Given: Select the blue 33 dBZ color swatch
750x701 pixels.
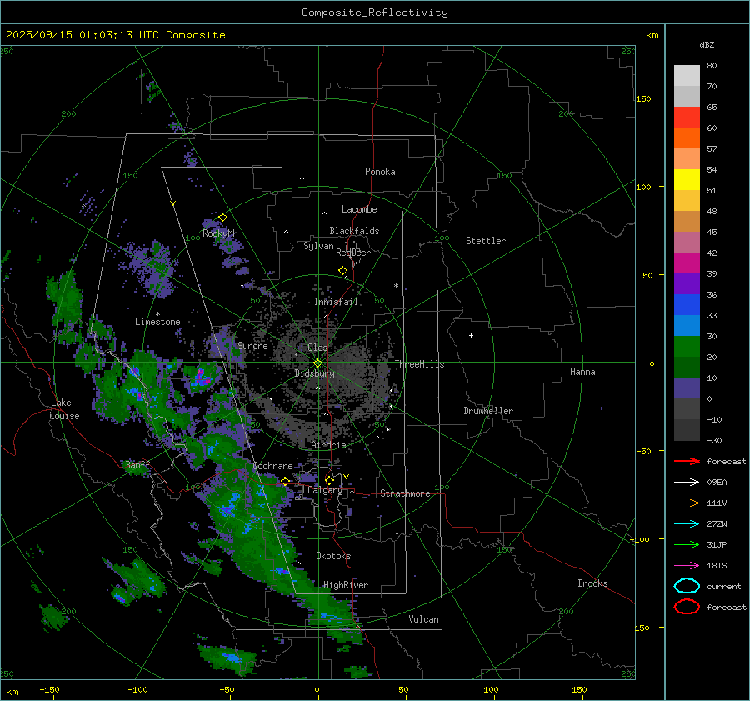Looking at the screenshot, I should click(x=687, y=304).
